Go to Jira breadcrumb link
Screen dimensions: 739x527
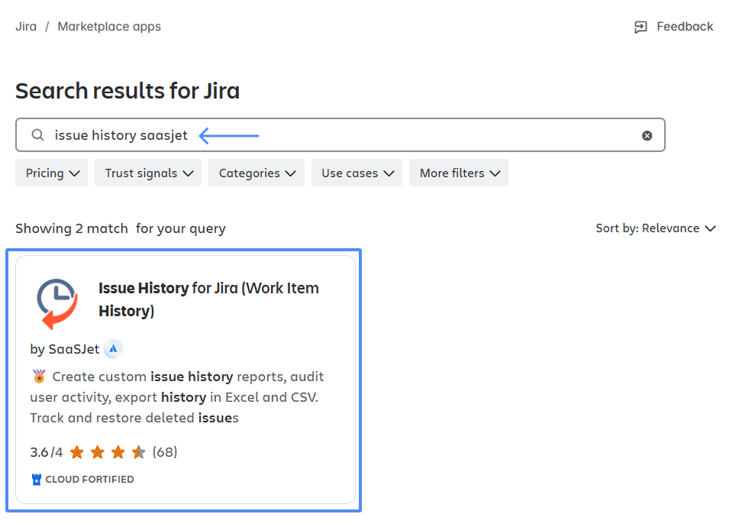(25, 27)
